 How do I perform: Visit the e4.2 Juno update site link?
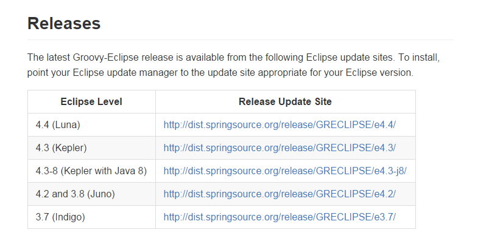280,194
